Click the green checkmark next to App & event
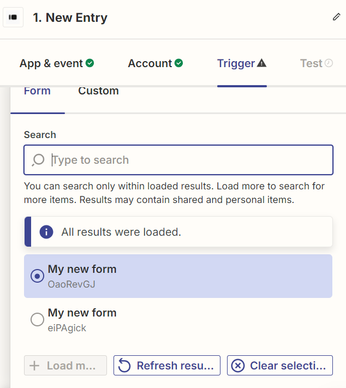346x388 pixels. click(90, 63)
